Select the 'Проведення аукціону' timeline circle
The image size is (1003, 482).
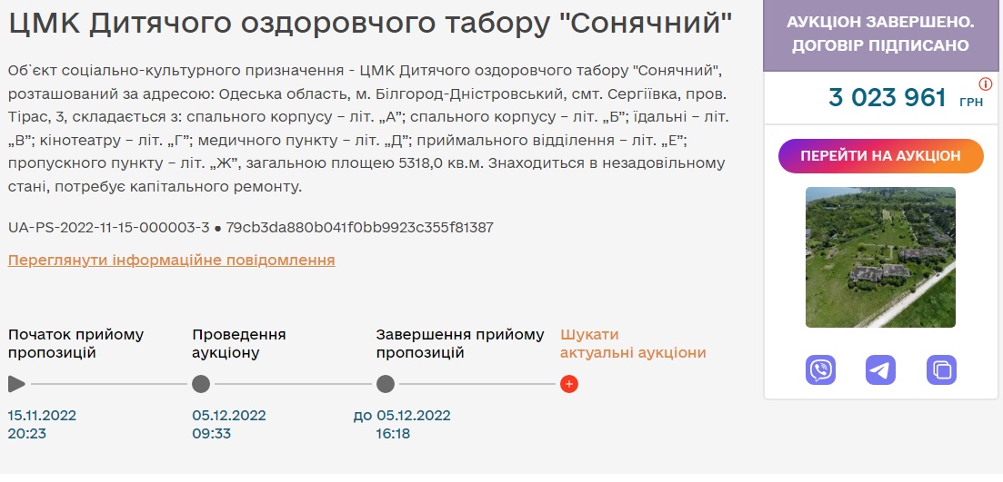201,384
